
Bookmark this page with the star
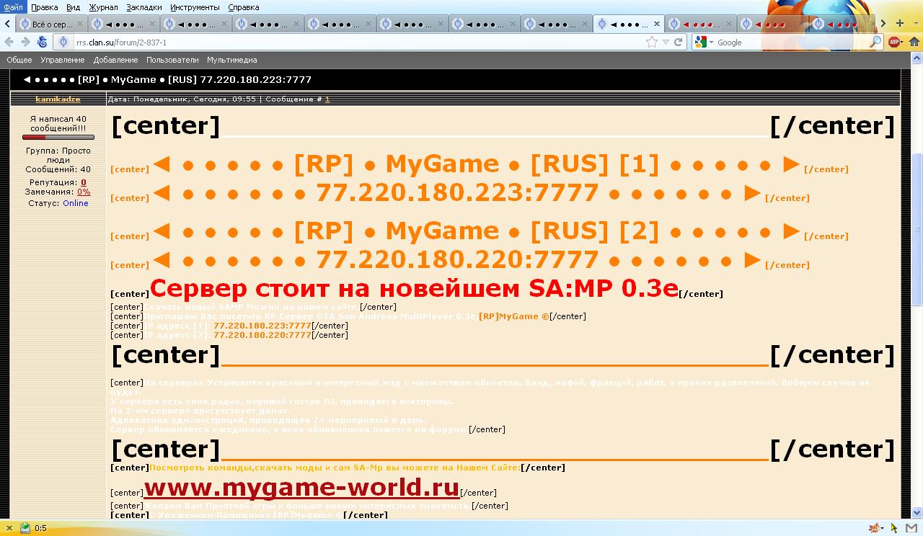point(652,43)
